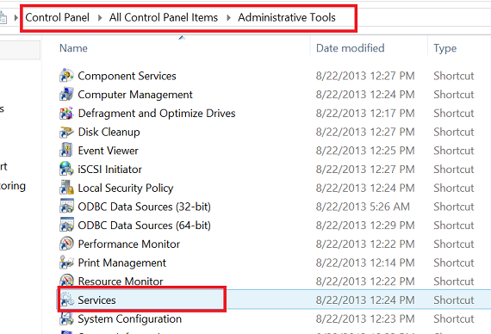The height and width of the screenshot is (334, 491).
Task: Select the Component Services shortcut icon
Action: tap(66, 76)
